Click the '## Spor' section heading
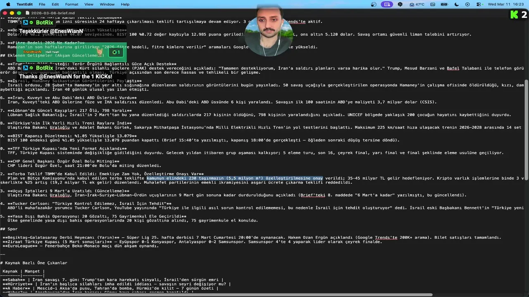The image size is (529, 297). (9, 229)
